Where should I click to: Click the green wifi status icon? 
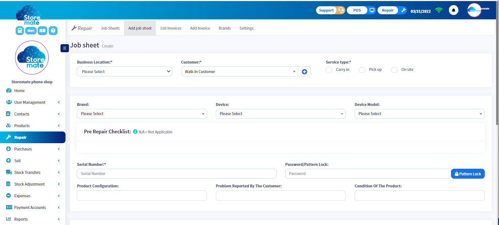point(439,10)
